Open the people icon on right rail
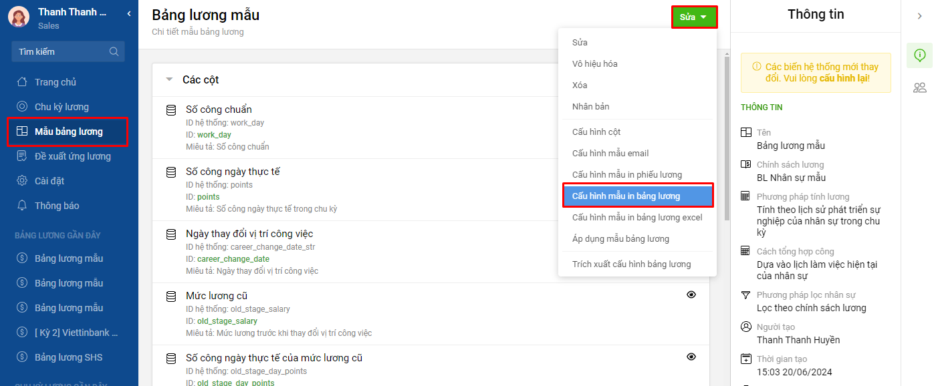This screenshot has width=934, height=386. tap(920, 87)
